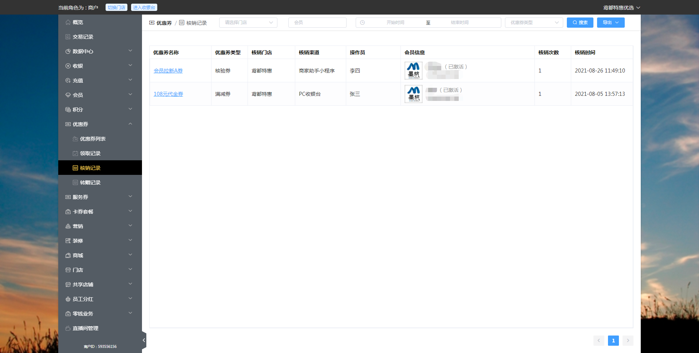Click the 共享店铺 shop icon
The image size is (699, 353).
[x=68, y=285]
